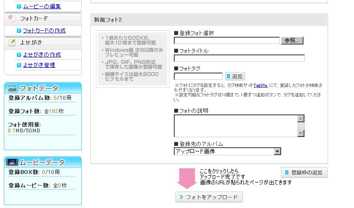This screenshot has width=354, height=208.
Task: Click the 新規フォト2 panel heading
Action: click(x=108, y=20)
